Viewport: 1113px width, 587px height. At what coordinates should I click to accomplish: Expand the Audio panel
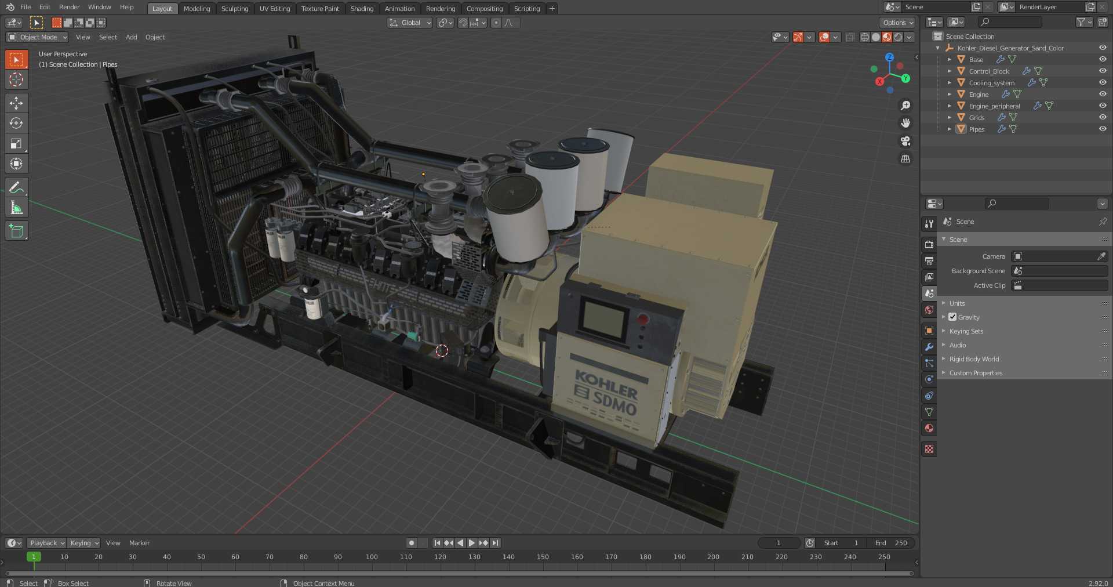[x=957, y=345]
